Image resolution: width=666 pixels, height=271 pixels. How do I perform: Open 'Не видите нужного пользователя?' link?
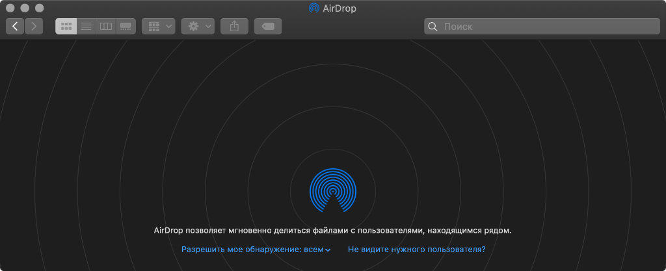click(x=417, y=250)
